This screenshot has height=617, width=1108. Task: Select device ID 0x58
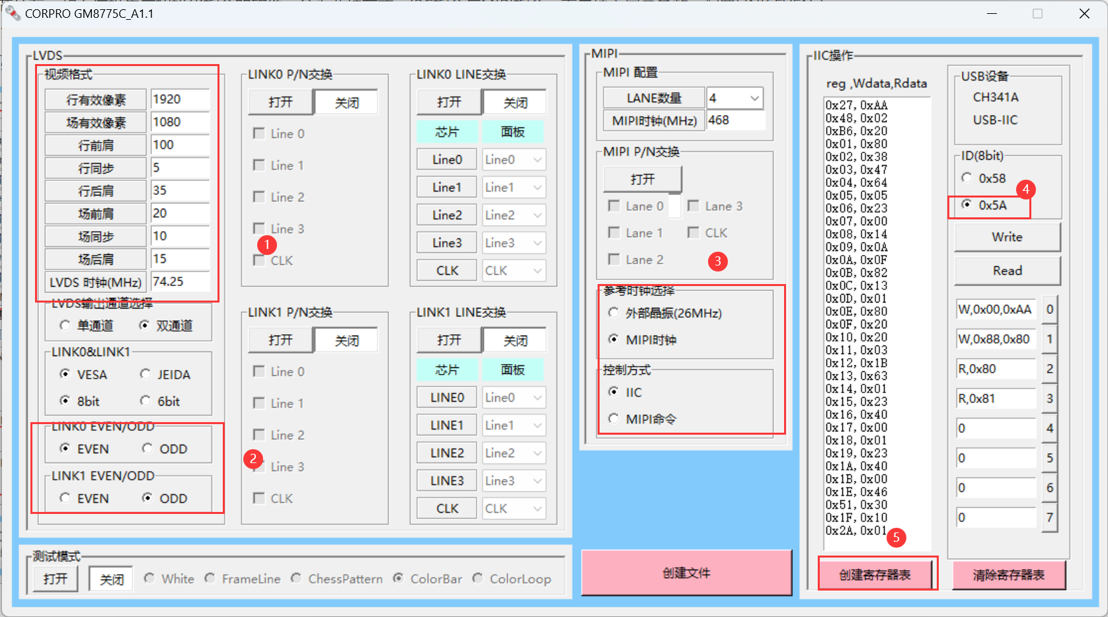click(967, 178)
